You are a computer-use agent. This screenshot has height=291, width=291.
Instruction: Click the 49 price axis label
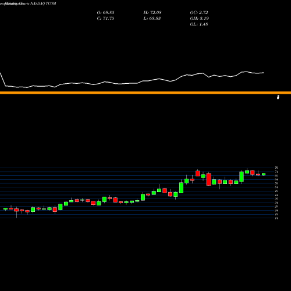276,191
